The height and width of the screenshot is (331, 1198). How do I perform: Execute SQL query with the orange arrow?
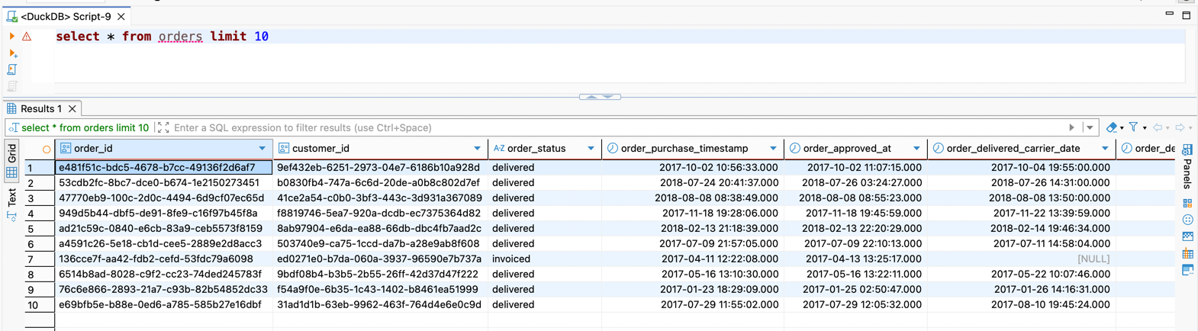(x=11, y=36)
